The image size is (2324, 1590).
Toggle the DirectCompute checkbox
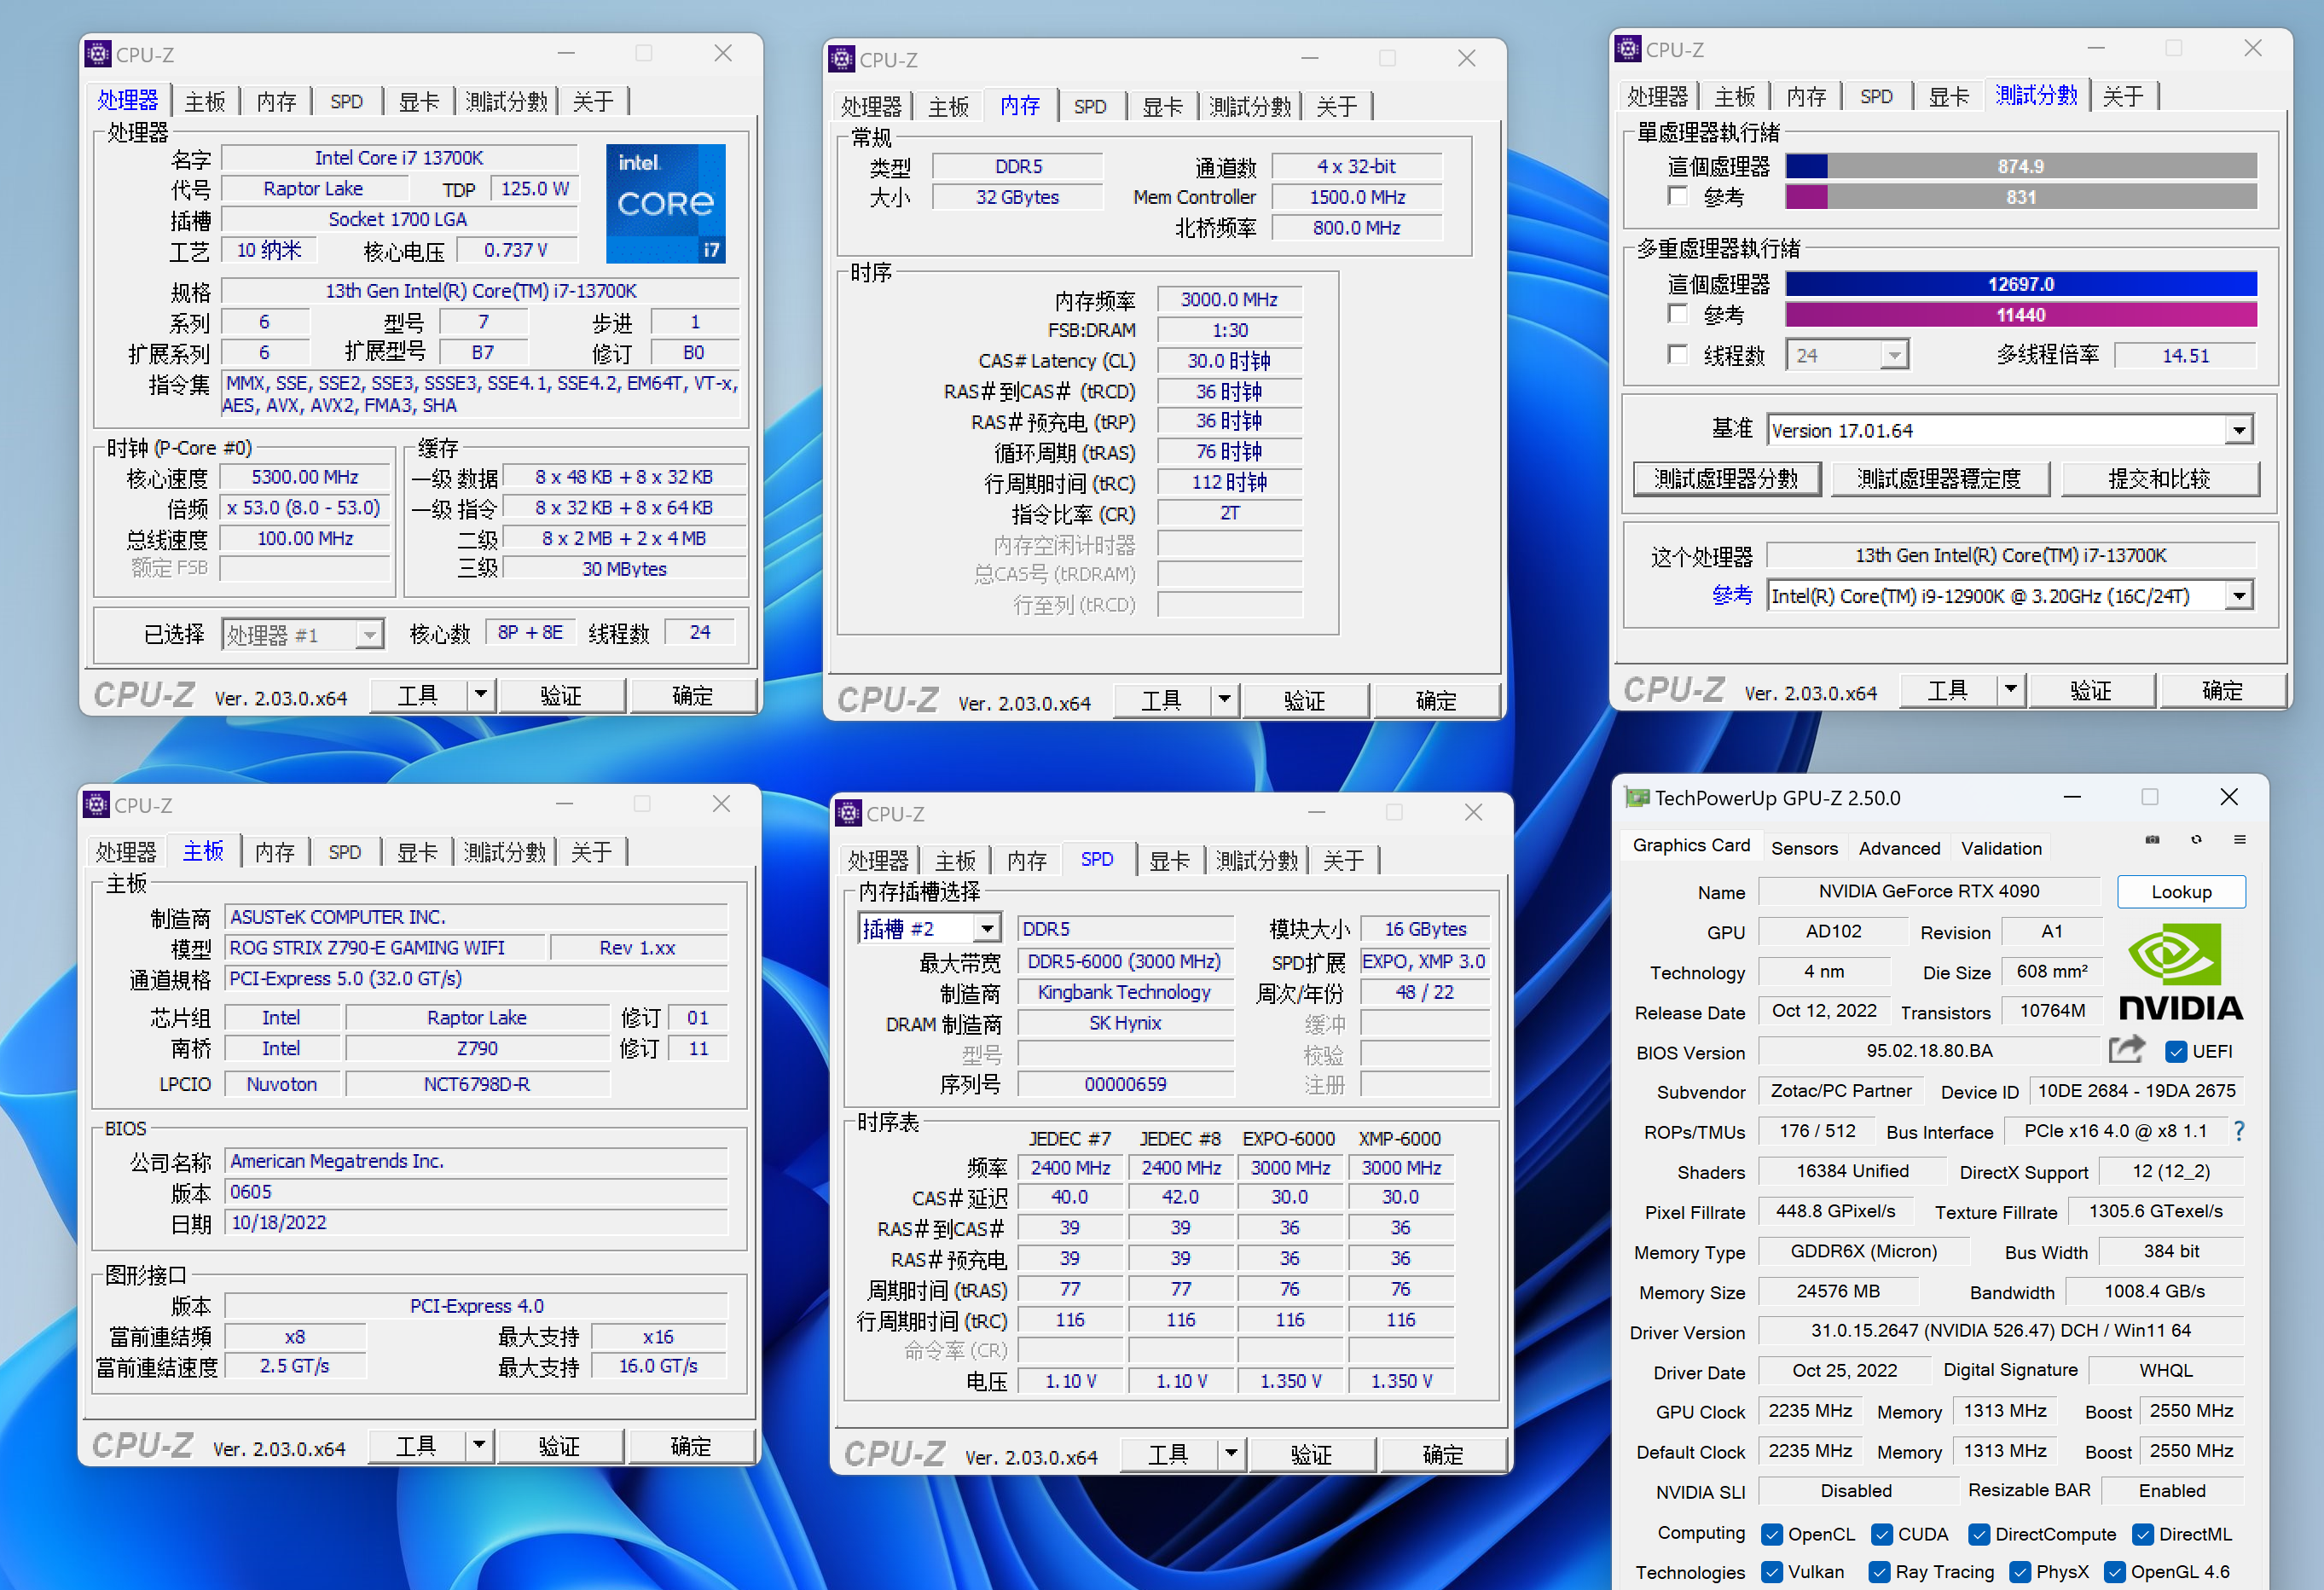(1978, 1534)
